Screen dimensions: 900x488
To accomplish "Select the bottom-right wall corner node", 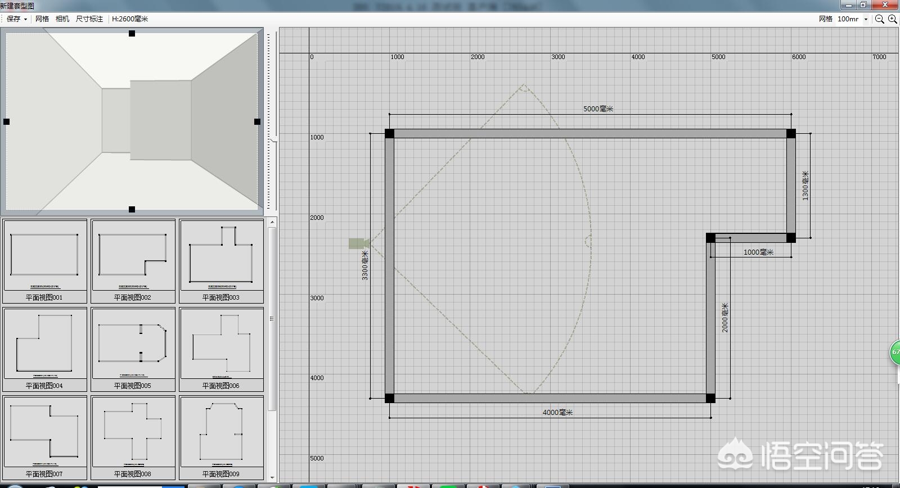I will (x=710, y=398).
